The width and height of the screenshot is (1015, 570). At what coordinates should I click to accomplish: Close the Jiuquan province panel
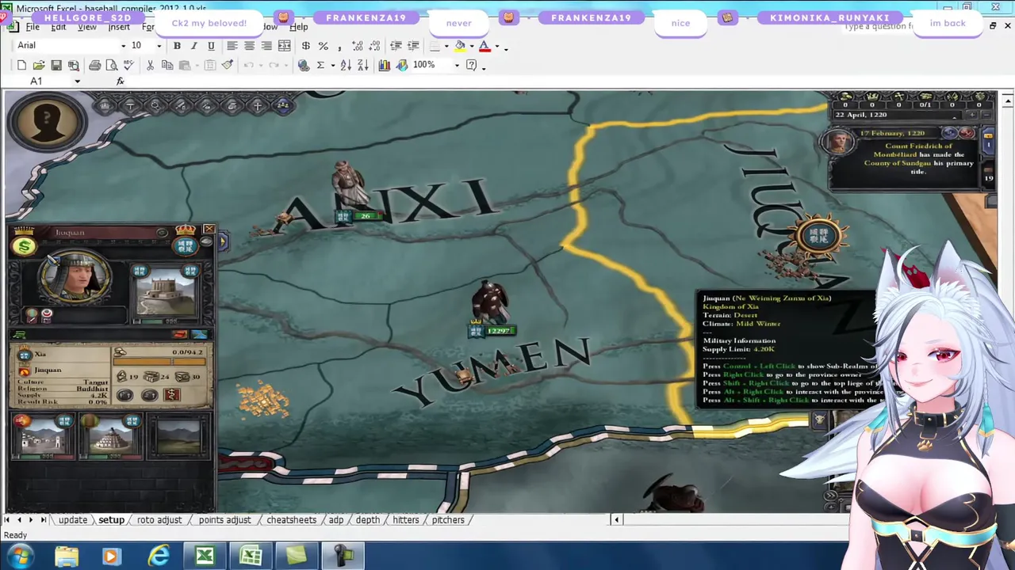coord(209,230)
